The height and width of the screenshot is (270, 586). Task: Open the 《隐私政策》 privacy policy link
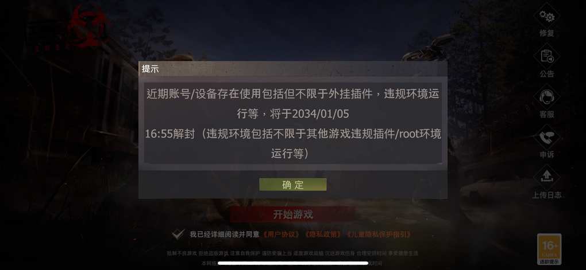[323, 234]
